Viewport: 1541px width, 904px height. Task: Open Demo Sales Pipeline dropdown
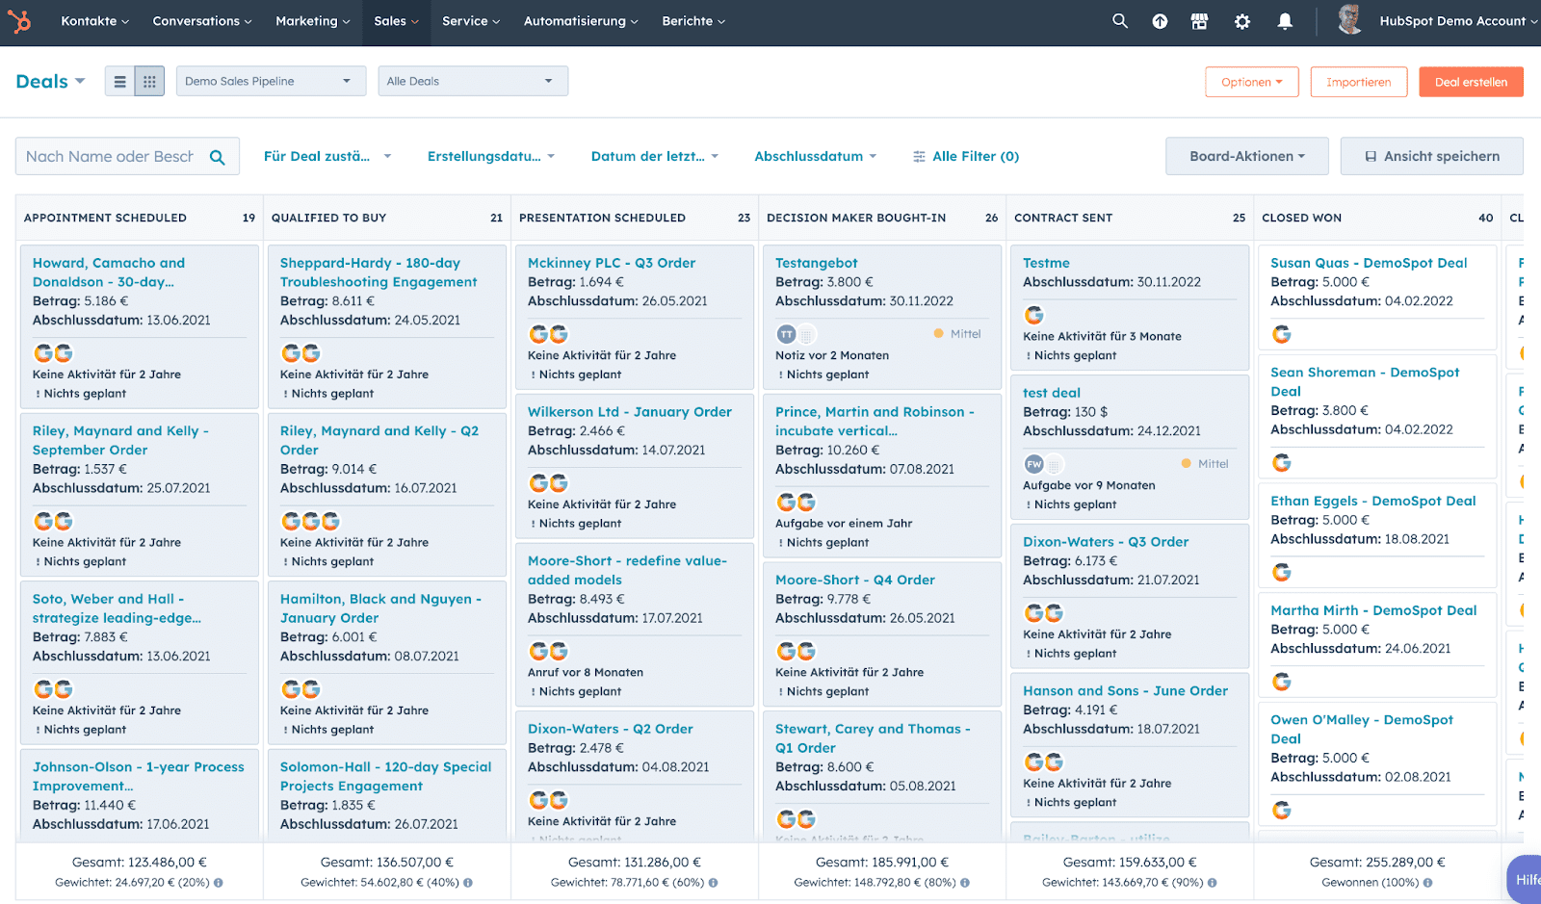(x=271, y=81)
